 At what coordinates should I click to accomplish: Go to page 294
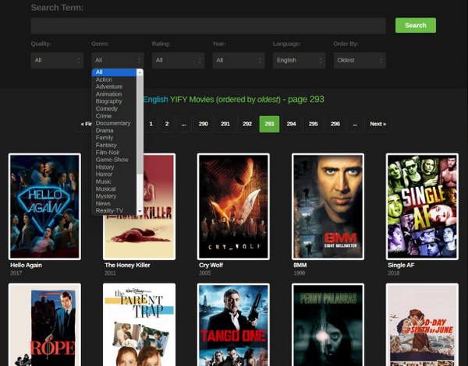[291, 124]
